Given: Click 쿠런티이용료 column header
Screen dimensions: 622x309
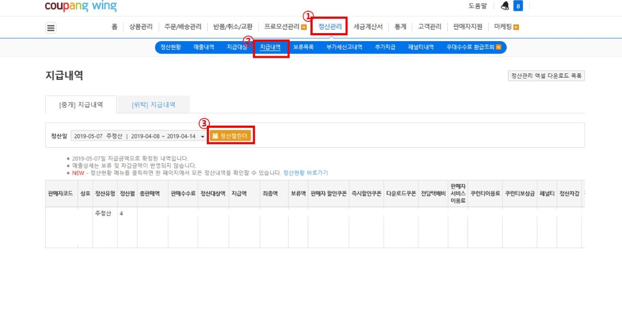Looking at the screenshot, I should click(x=485, y=194).
